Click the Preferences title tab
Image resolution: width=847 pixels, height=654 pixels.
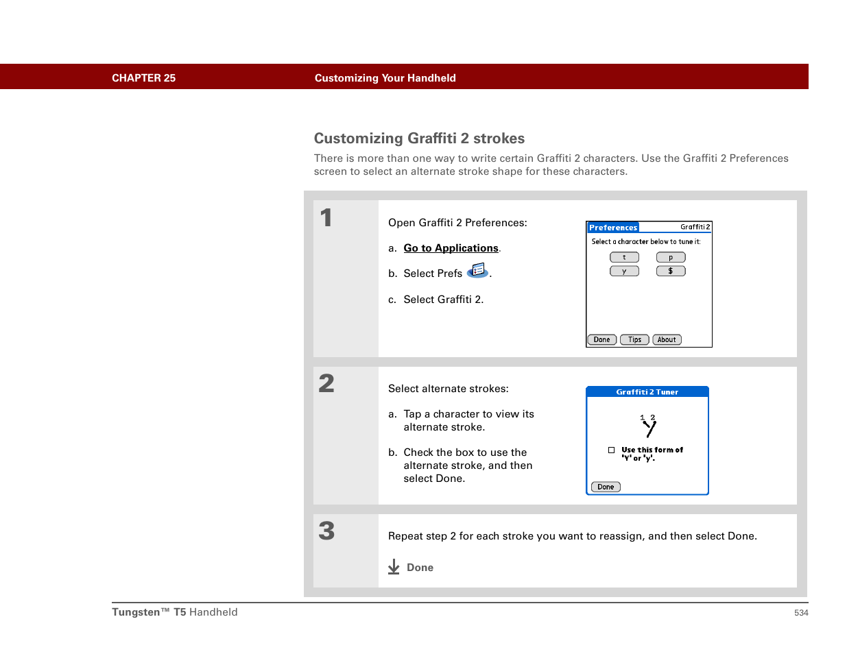613,228
